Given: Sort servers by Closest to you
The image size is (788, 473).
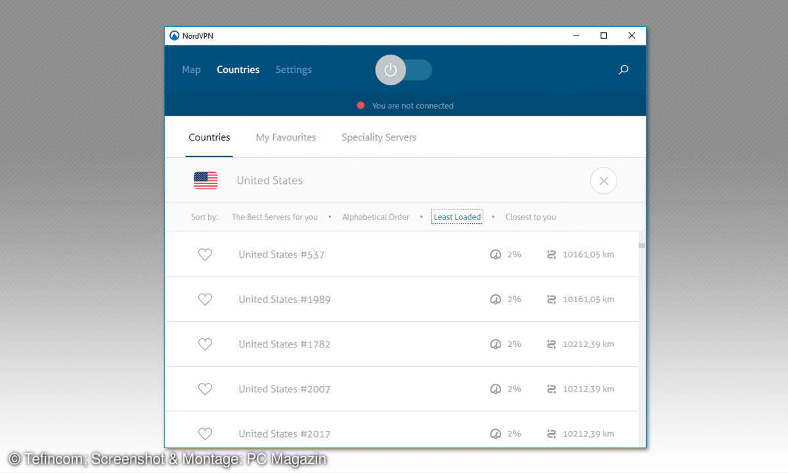Looking at the screenshot, I should click(x=531, y=217).
